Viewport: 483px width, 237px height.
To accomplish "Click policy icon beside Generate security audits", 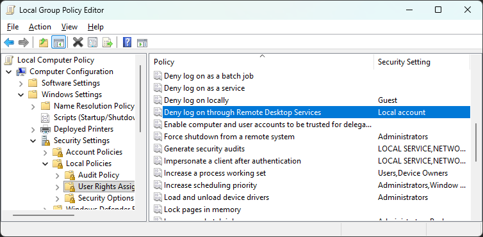I will pyautogui.click(x=158, y=149).
